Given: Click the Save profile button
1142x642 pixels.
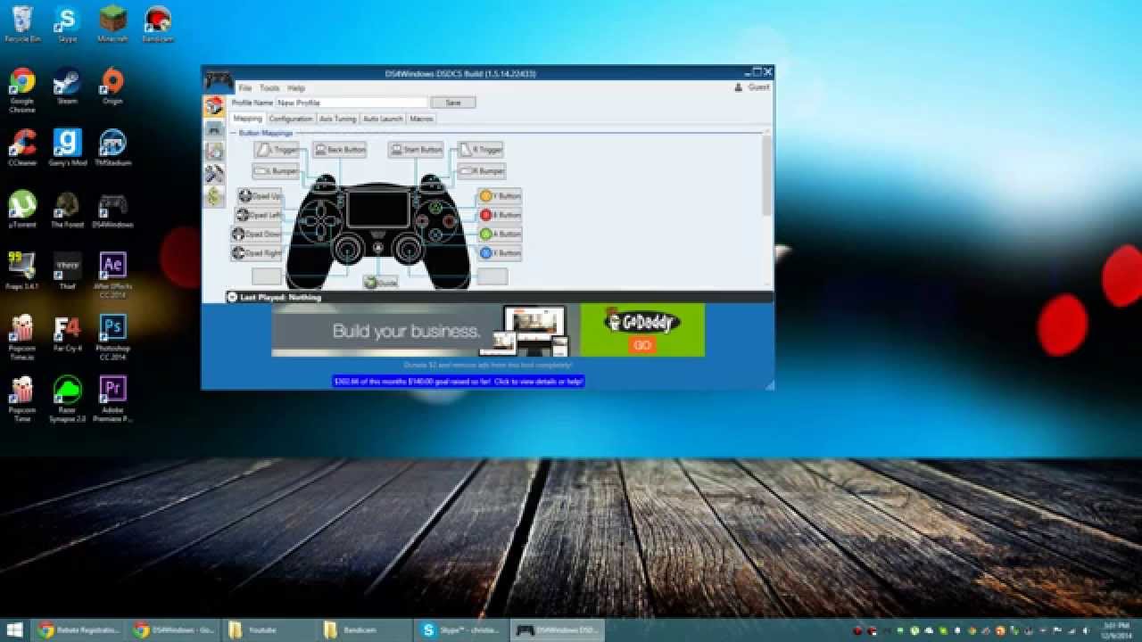Looking at the screenshot, I should pos(453,103).
